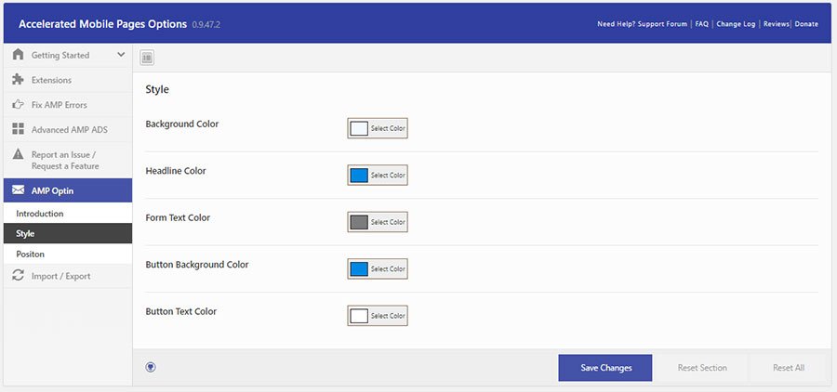Click the white Button Text Color swatch

(x=359, y=316)
